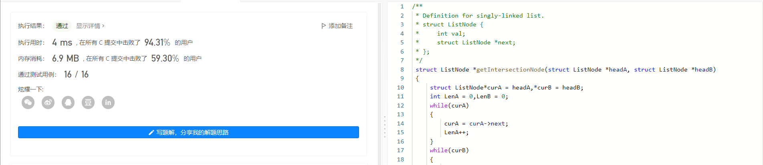The height and width of the screenshot is (165, 763).
Task: Click on getIntersectionNode function name
Action: click(511, 70)
